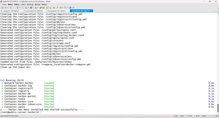This screenshot has width=219, height=118.
Task: Click the green Xagent toolbar icon
Action: [43, 8]
